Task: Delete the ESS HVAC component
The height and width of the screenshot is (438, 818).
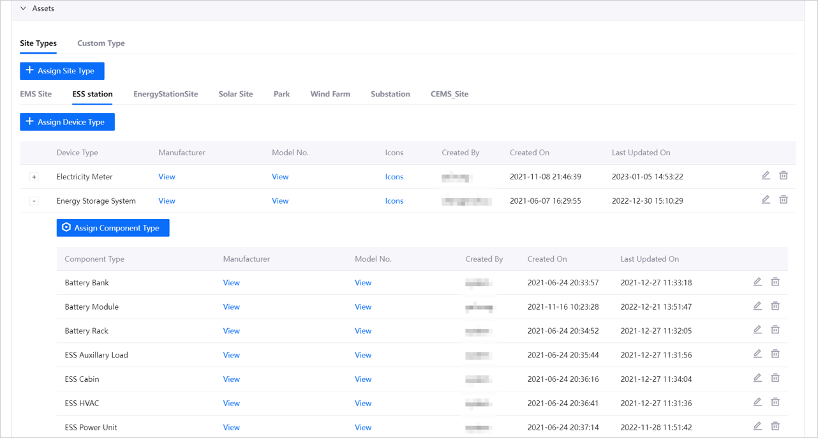Action: (x=775, y=402)
